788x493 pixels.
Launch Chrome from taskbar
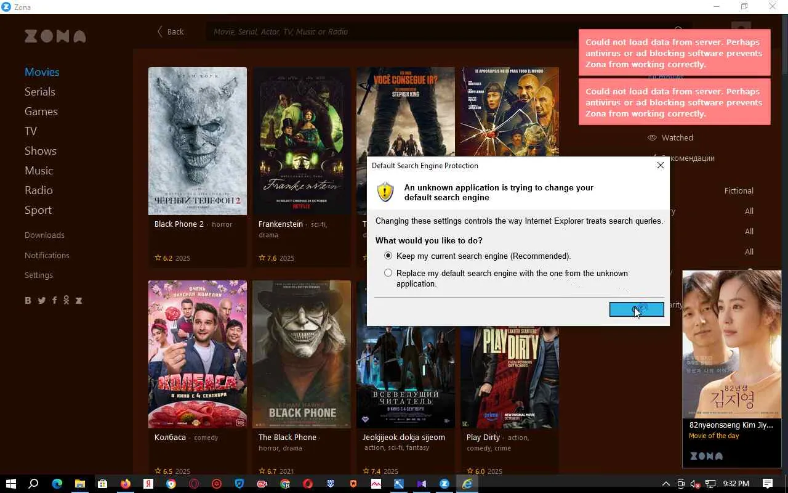click(x=171, y=484)
